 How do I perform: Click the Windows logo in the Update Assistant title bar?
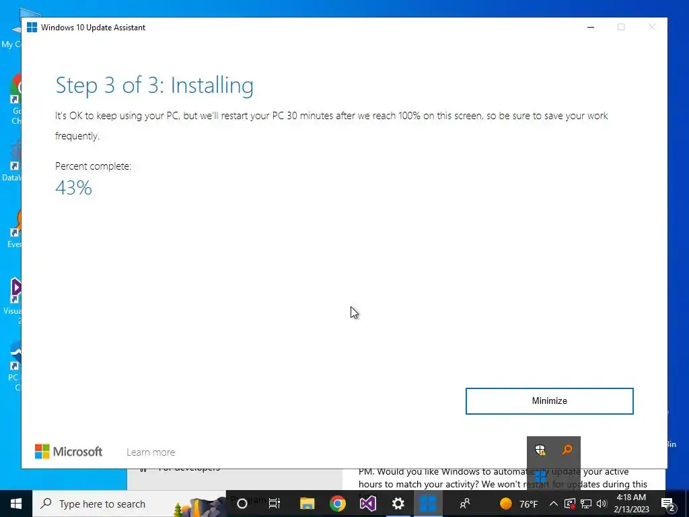[32, 27]
